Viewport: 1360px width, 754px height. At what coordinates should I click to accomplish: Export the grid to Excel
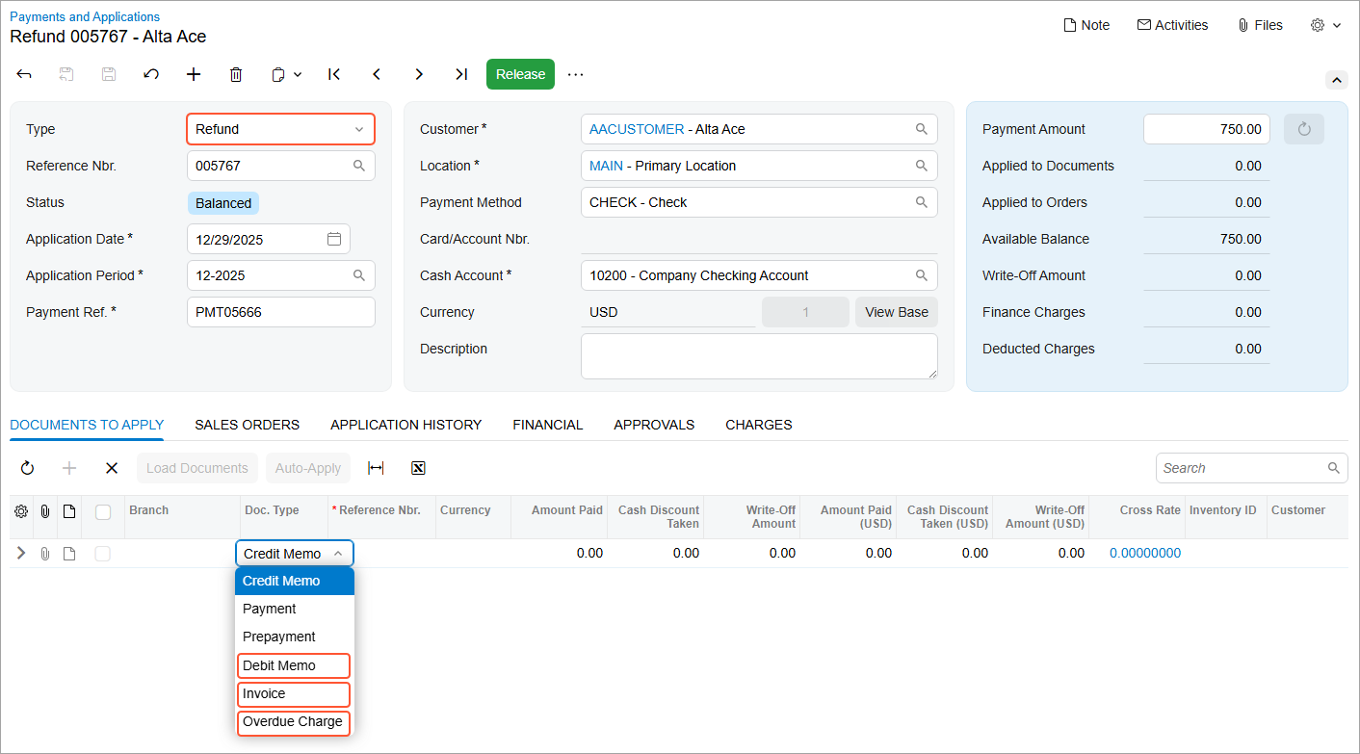418,468
